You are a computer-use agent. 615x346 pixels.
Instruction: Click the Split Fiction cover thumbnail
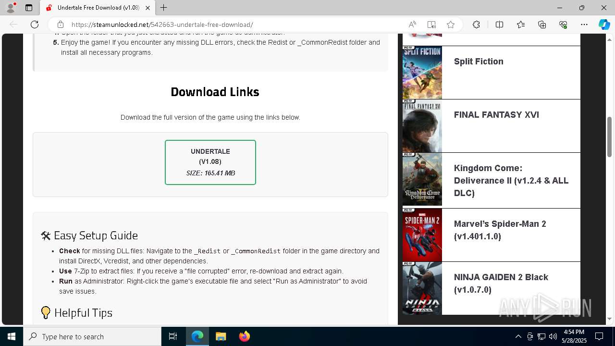(x=422, y=73)
